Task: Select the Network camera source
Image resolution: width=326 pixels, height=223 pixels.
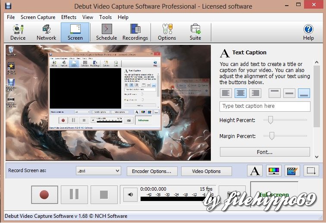Action: (x=47, y=32)
